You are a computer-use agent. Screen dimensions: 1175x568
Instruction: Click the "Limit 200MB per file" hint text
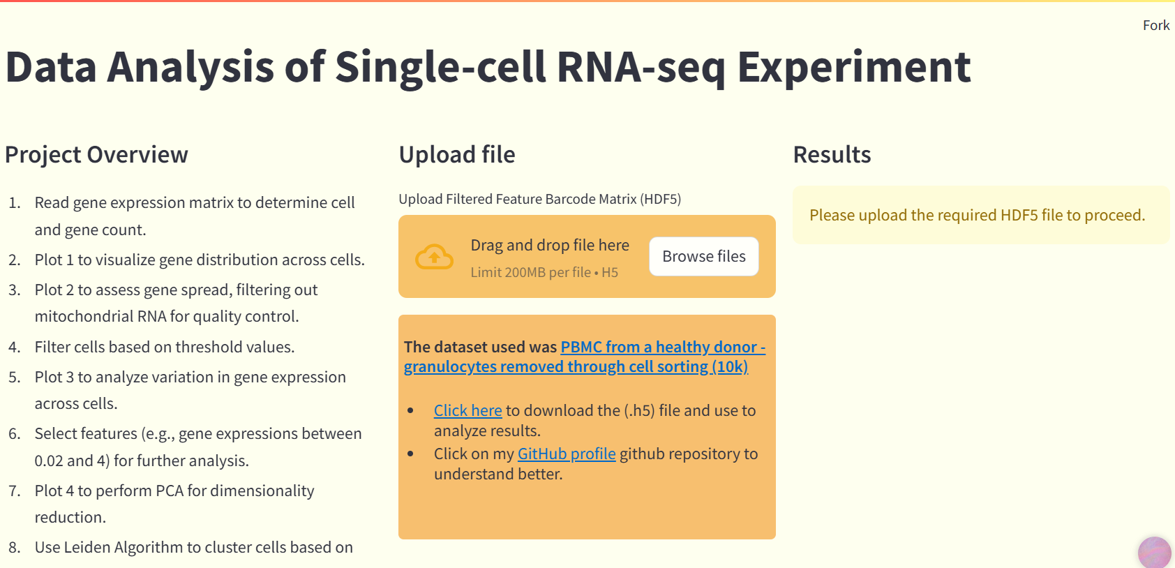pyautogui.click(x=544, y=273)
